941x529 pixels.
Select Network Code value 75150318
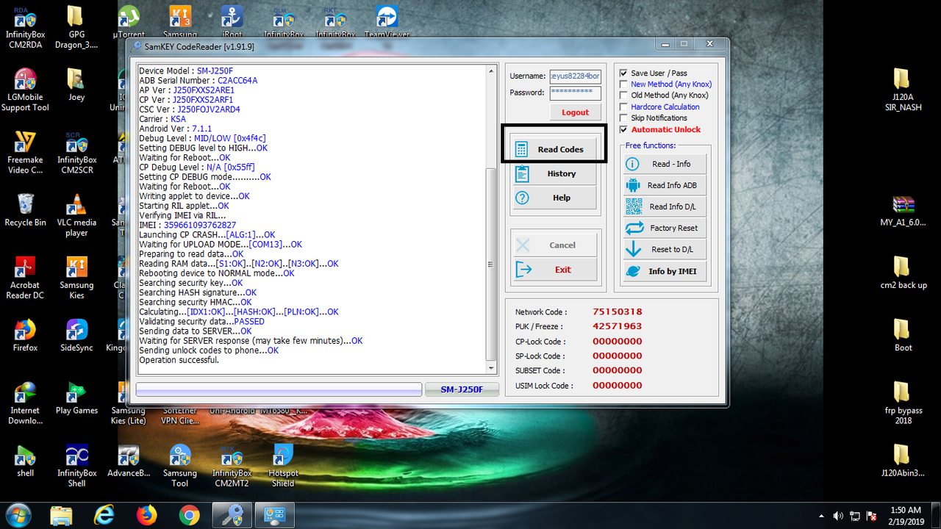coord(617,312)
